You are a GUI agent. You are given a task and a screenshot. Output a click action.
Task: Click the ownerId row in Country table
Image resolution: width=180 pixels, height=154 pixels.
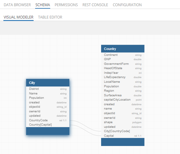(x=123, y=118)
